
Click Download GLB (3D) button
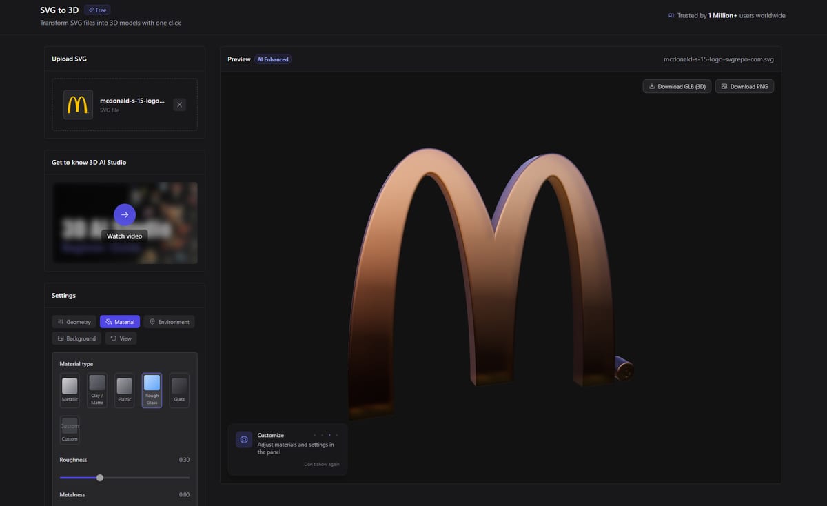point(677,86)
